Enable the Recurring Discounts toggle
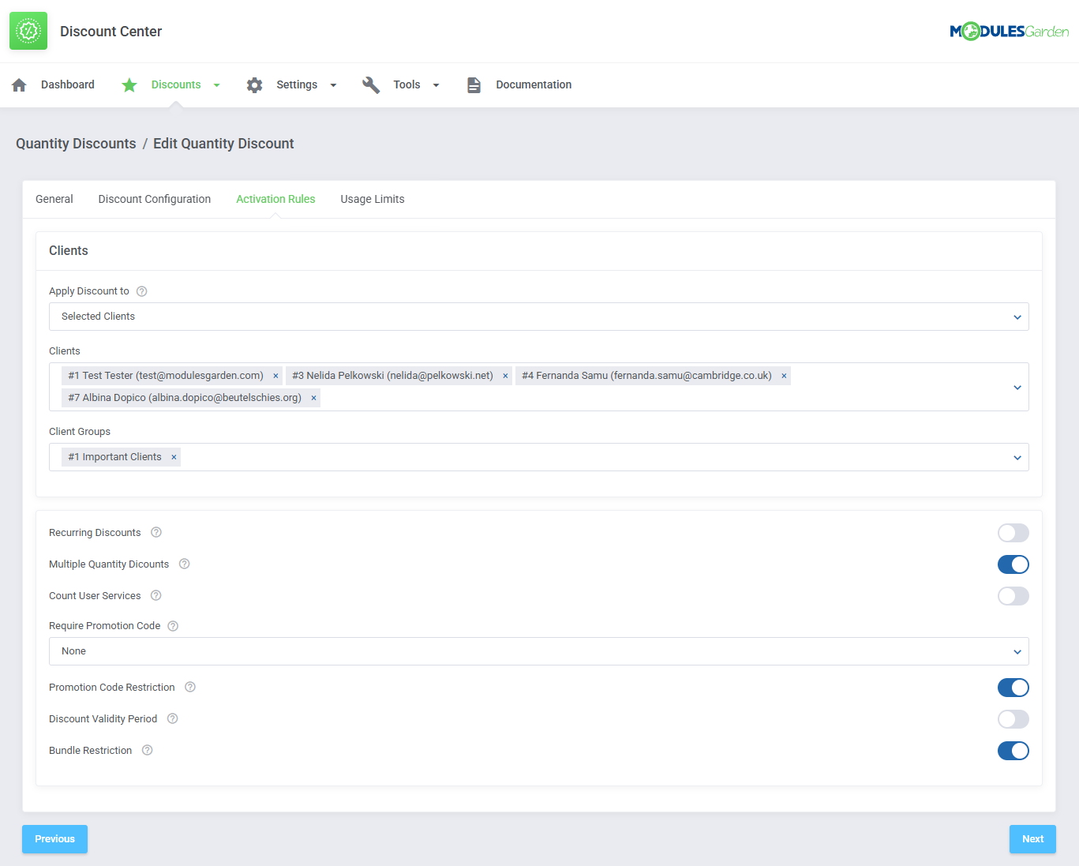Image resolution: width=1079 pixels, height=866 pixels. 1013,533
